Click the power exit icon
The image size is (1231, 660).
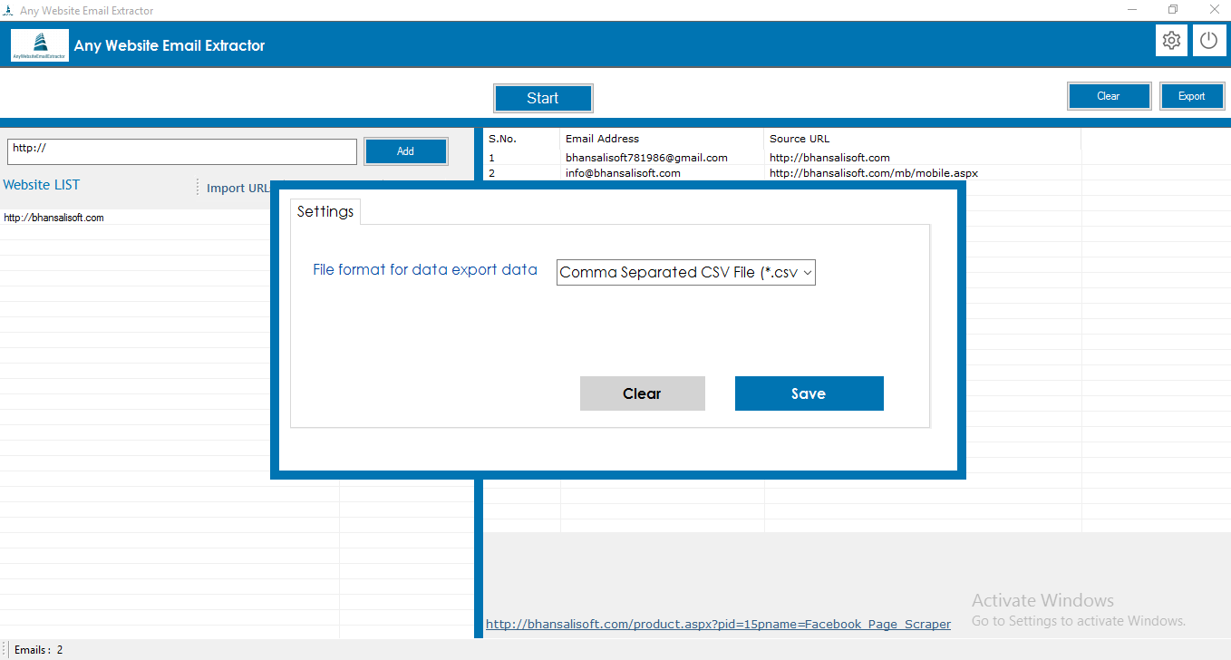tap(1209, 41)
